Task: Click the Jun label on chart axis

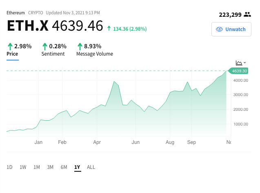Action: tap(136, 142)
